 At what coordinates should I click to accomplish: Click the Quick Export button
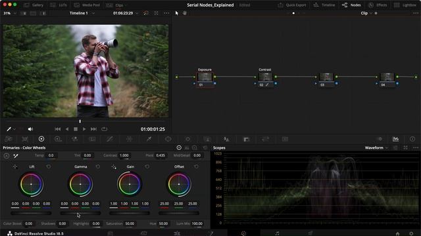(x=291, y=5)
